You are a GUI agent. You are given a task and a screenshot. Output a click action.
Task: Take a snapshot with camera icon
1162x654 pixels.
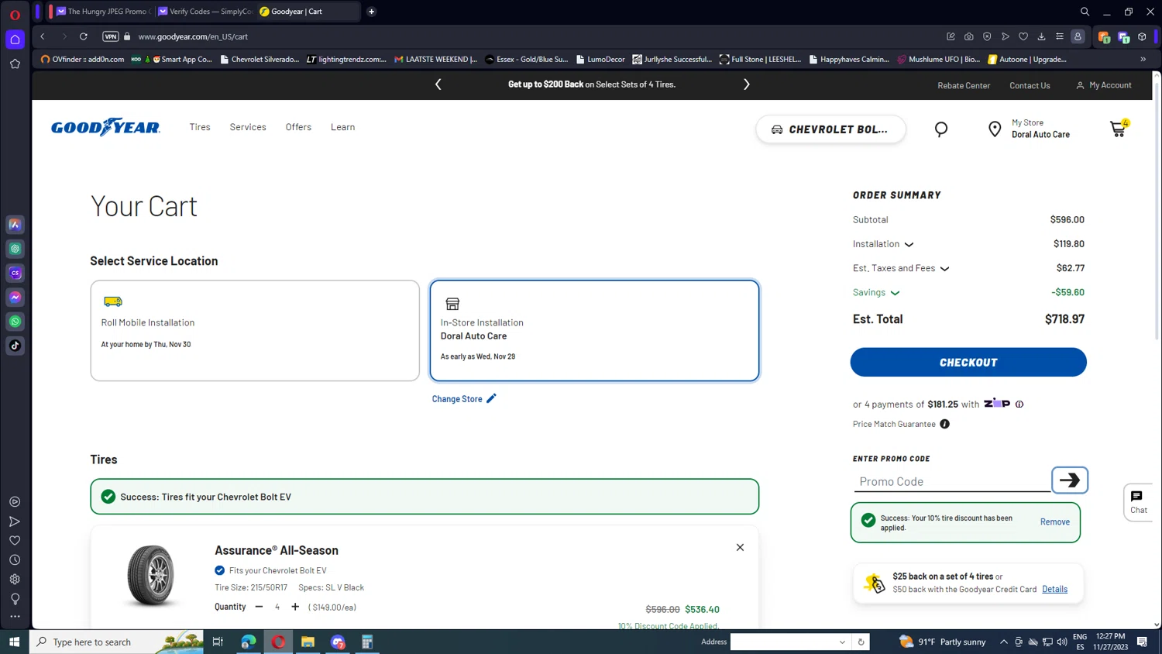click(x=969, y=36)
